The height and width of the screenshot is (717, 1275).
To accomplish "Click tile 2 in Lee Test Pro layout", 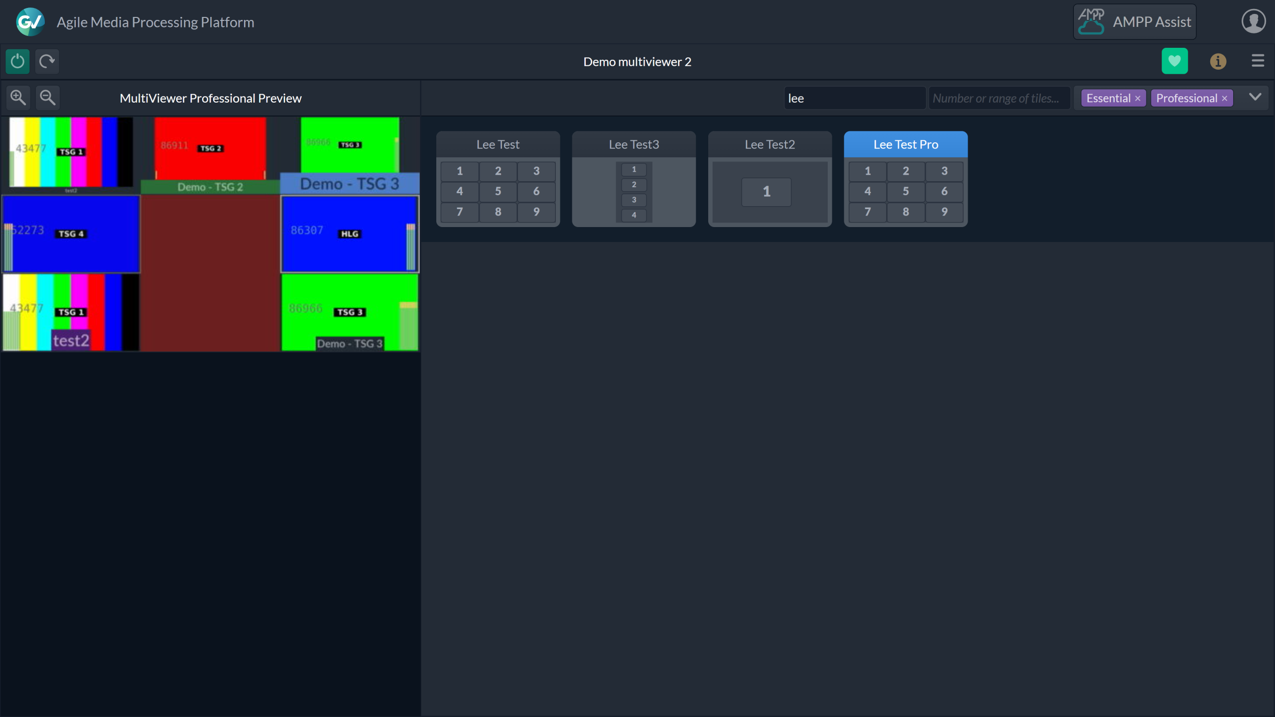I will click(x=906, y=171).
